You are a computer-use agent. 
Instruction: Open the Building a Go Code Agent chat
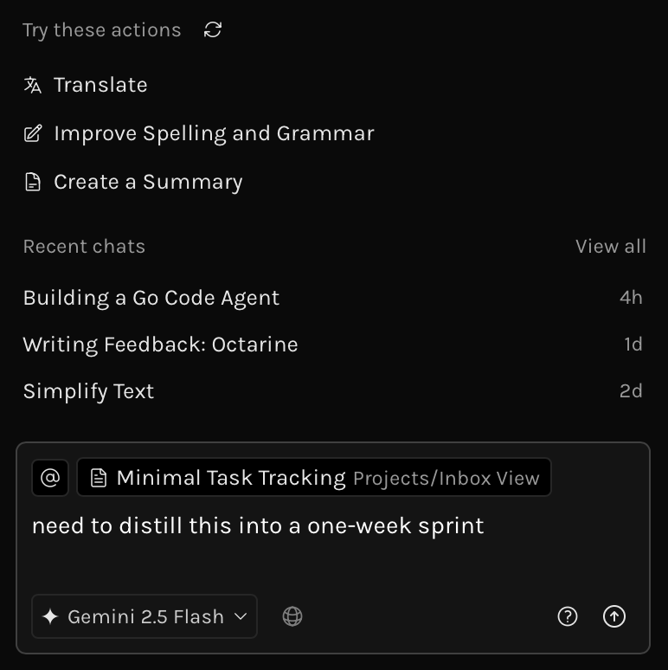click(x=151, y=298)
